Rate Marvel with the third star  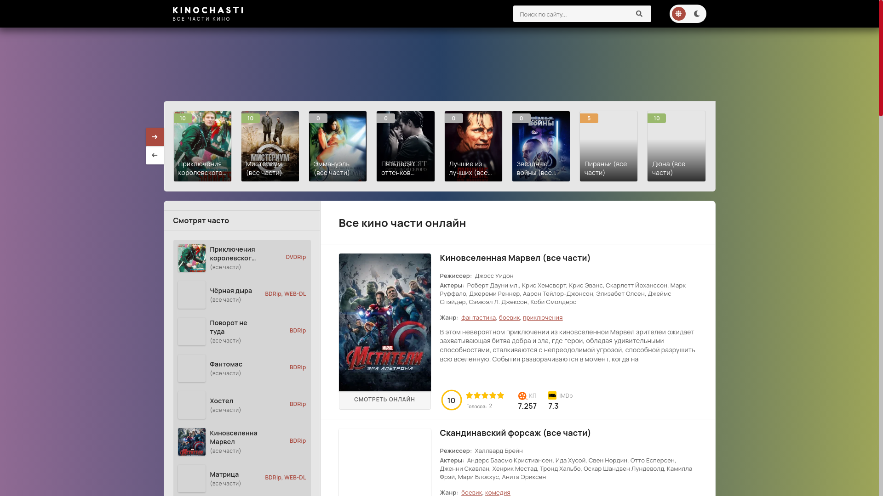click(x=485, y=395)
